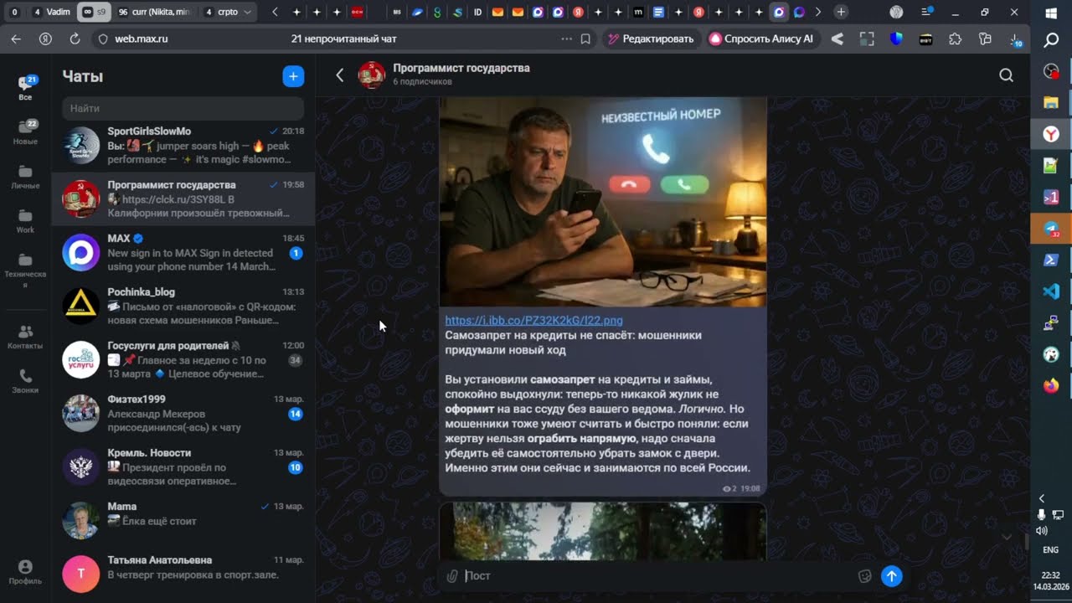This screenshot has width=1072, height=603.
Task: Open the Техническая folder in sidebar
Action: [x=25, y=270]
